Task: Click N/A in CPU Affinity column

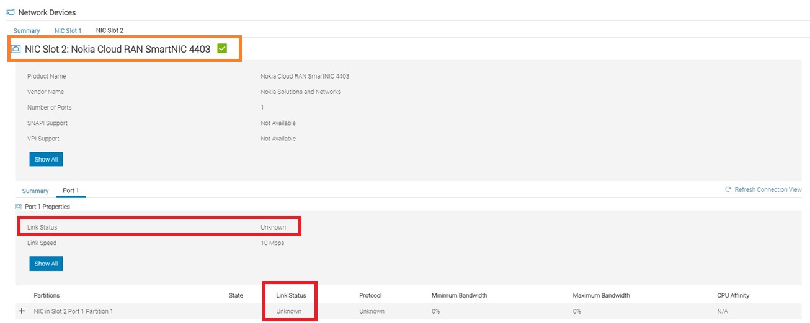Action: click(x=722, y=311)
